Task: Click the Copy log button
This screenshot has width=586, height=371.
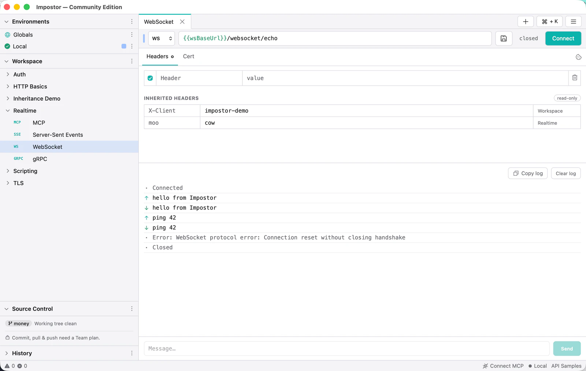Action: [x=528, y=173]
